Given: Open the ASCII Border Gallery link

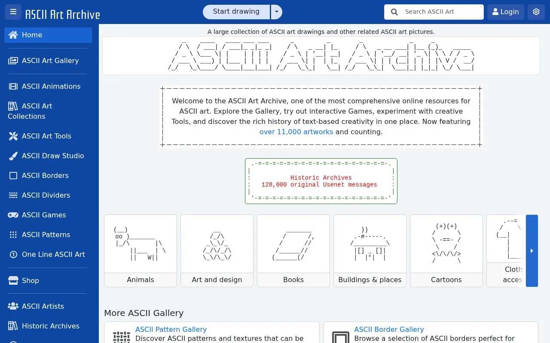Looking at the screenshot, I should (x=389, y=330).
